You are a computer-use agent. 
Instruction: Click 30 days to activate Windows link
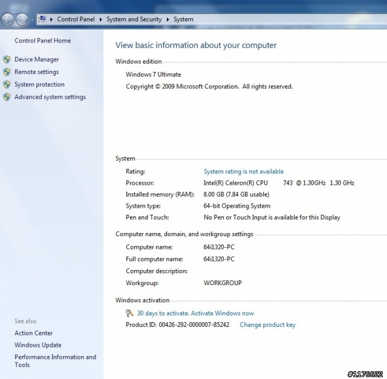click(x=195, y=313)
